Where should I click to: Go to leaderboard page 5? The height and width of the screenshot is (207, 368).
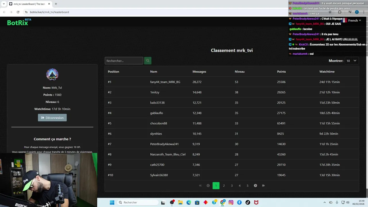point(248,185)
